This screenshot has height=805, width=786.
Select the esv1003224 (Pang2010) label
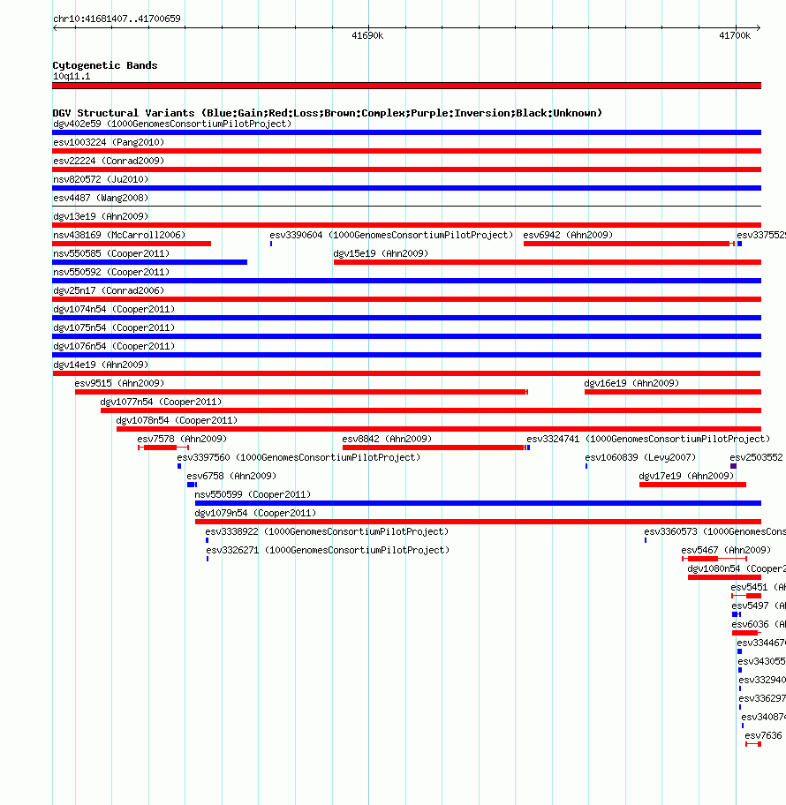coord(109,142)
